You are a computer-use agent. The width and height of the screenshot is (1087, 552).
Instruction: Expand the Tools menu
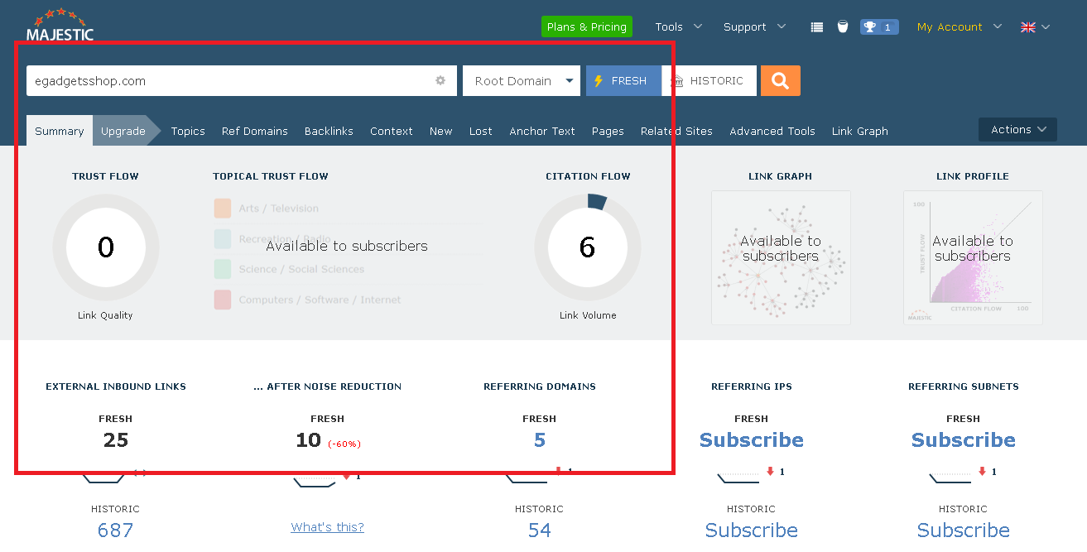(678, 26)
